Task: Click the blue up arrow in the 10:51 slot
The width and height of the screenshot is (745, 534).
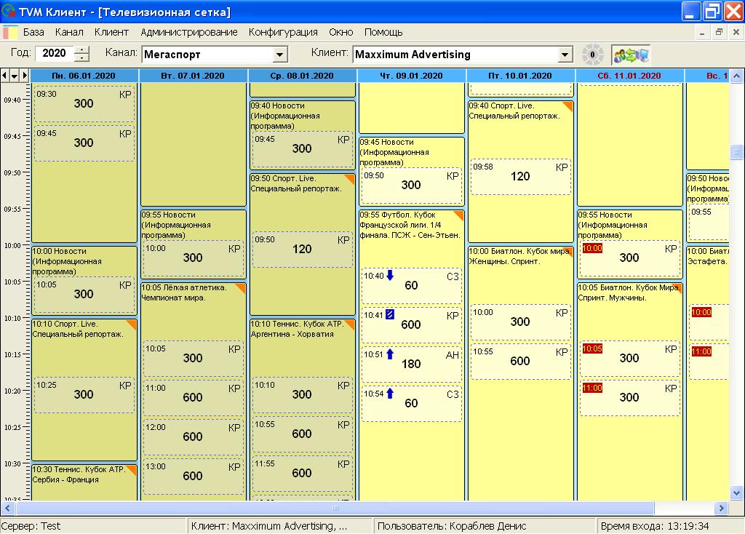Action: (390, 354)
